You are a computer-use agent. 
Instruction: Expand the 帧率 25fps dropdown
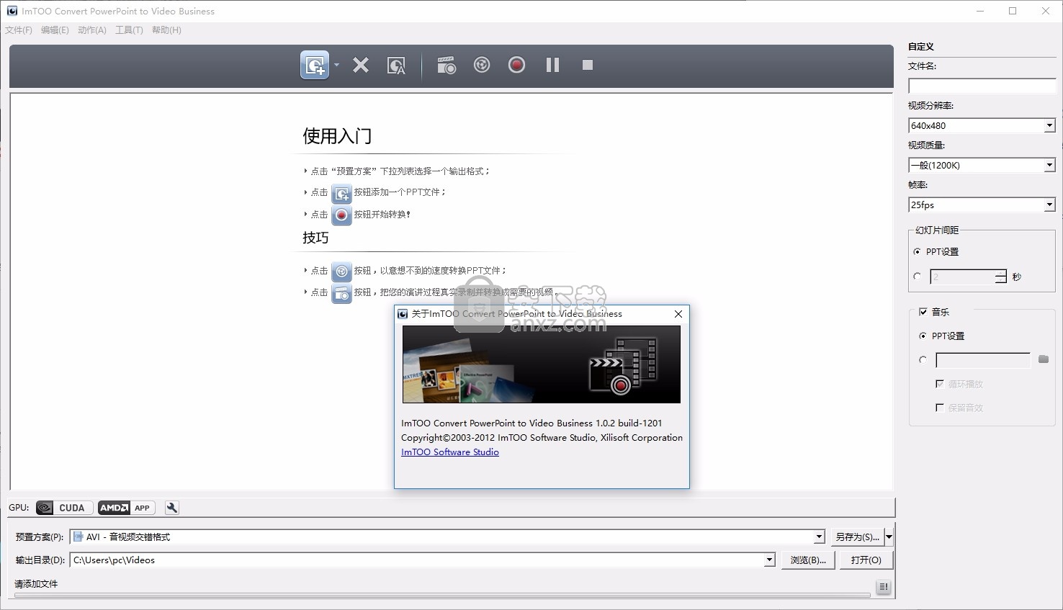click(x=1049, y=205)
